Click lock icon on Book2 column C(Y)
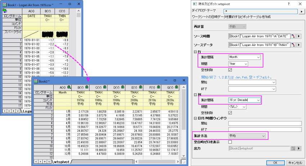 [x=105, y=87]
